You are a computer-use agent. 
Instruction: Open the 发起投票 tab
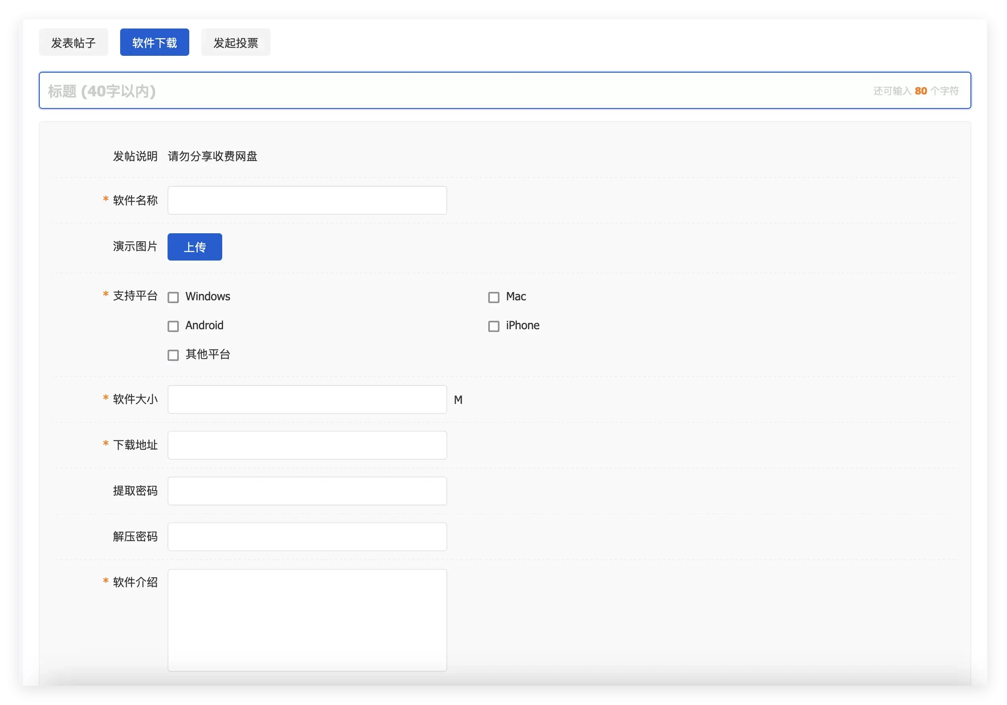tap(235, 43)
